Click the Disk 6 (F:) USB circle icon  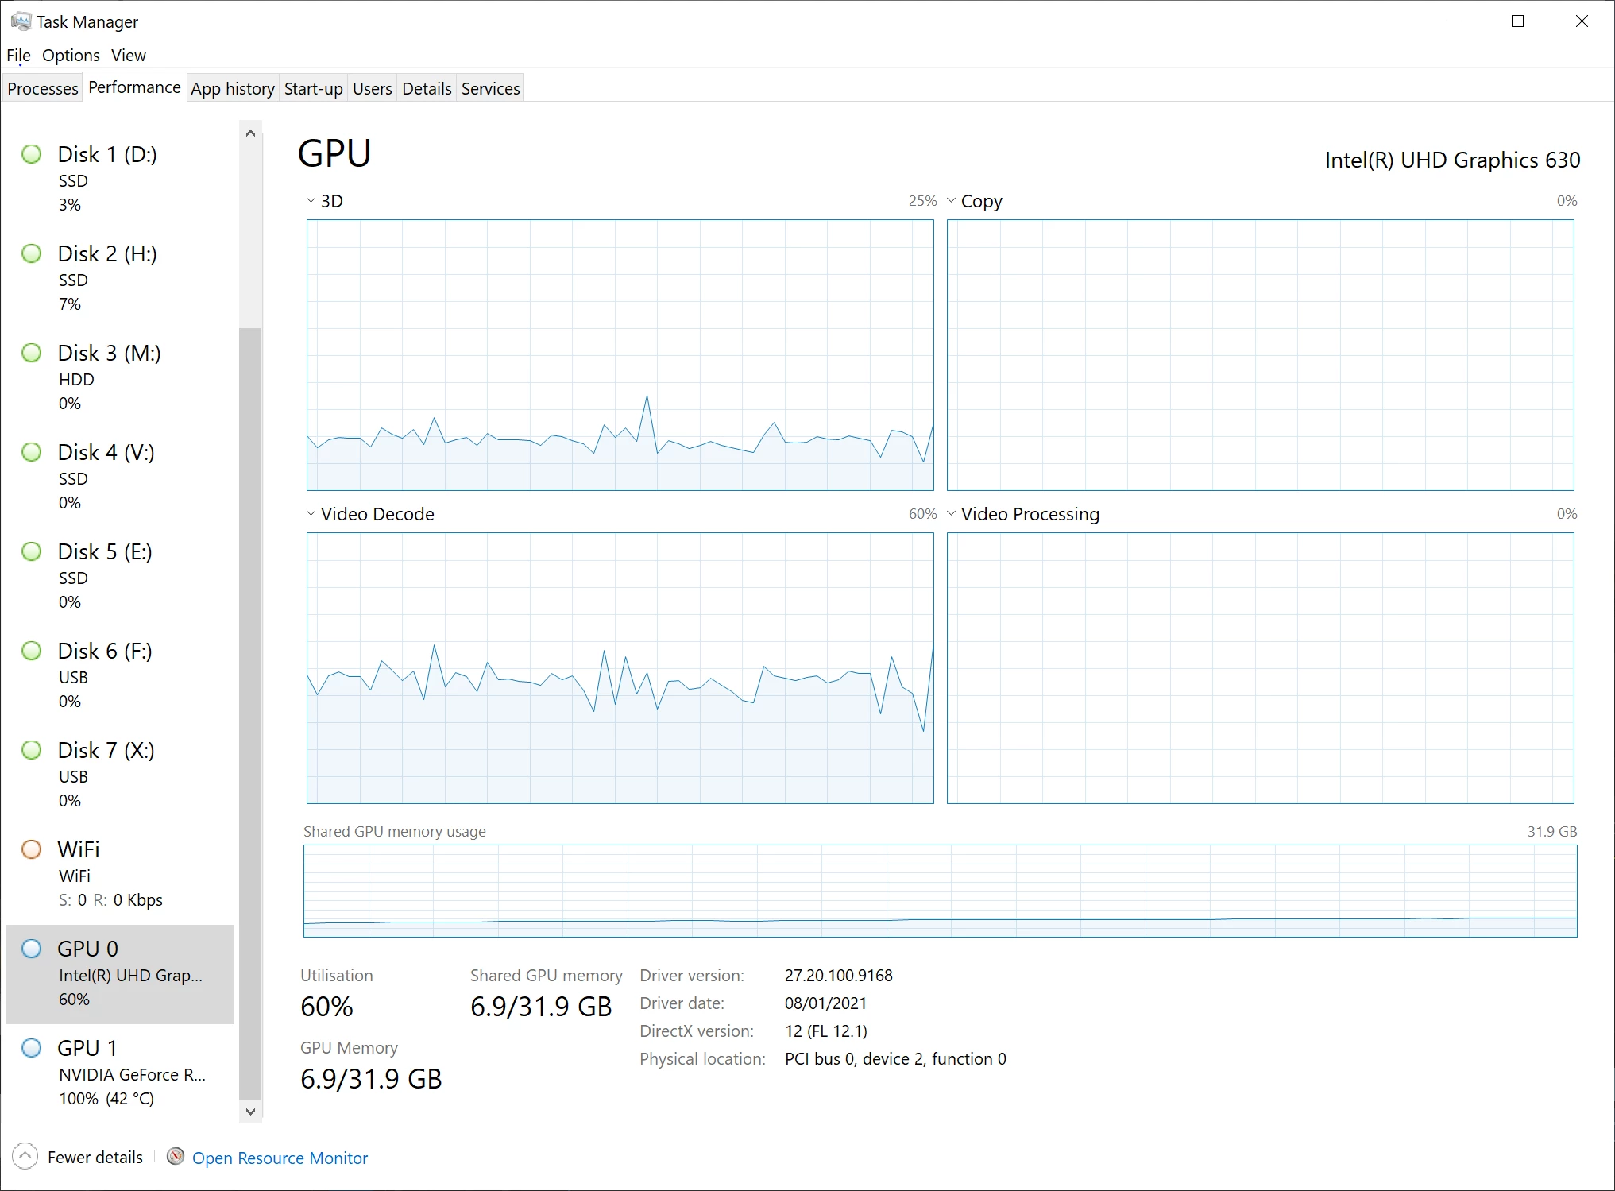(x=32, y=651)
